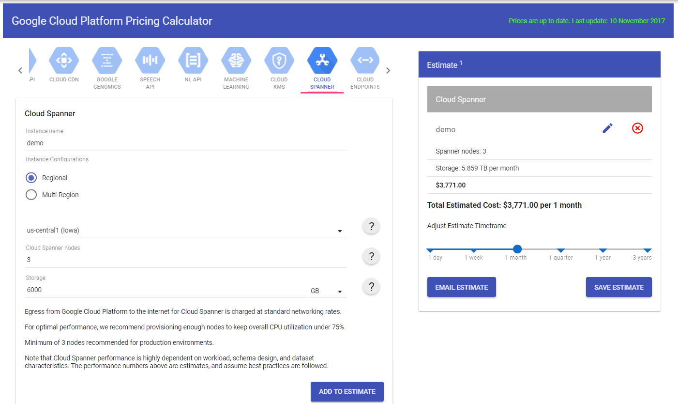The image size is (678, 404).
Task: Click the Estimate panel heading
Action: tap(444, 65)
